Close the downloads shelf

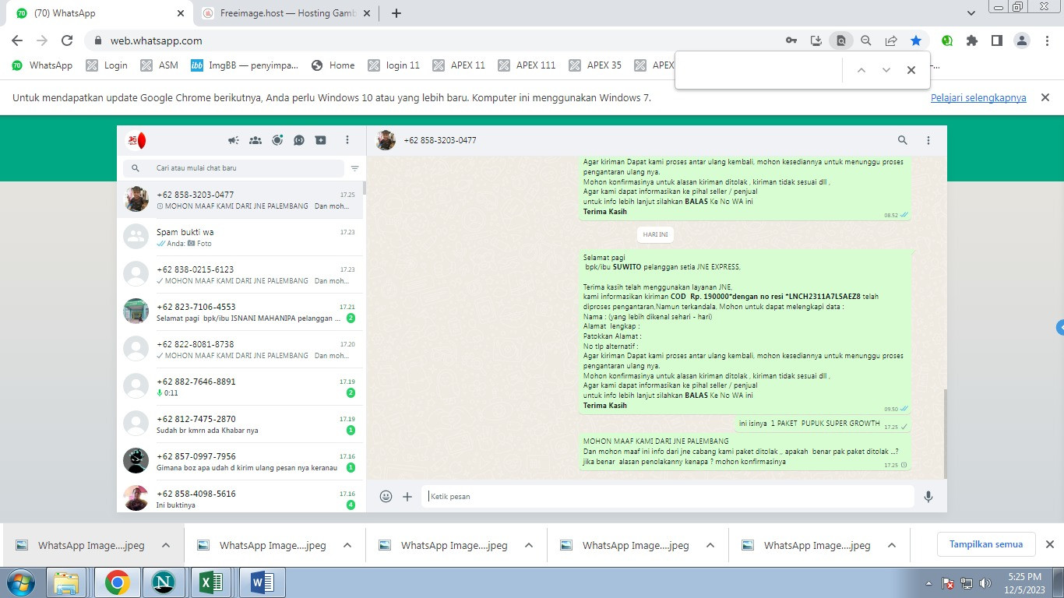pos(1049,544)
